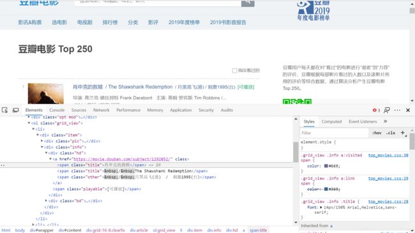Screen dimensions: 415x233
Task: Open the top_movies.css:30 source link
Action: tap(388, 155)
